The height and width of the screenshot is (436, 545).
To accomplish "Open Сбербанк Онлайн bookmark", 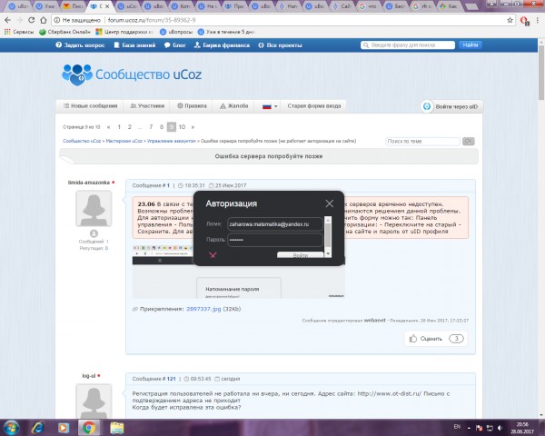I will pyautogui.click(x=64, y=32).
